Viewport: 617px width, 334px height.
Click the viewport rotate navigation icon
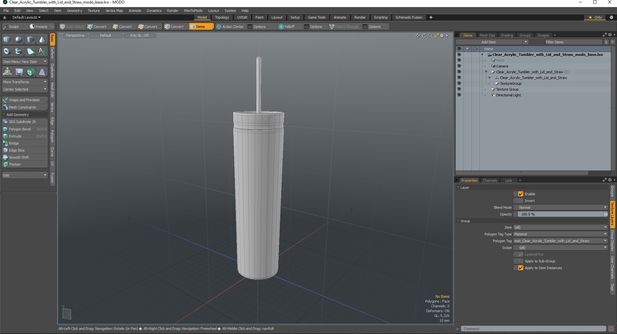pos(424,36)
